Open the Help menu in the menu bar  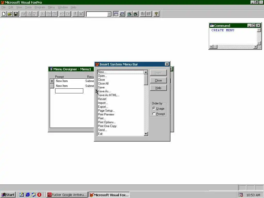click(73, 7)
